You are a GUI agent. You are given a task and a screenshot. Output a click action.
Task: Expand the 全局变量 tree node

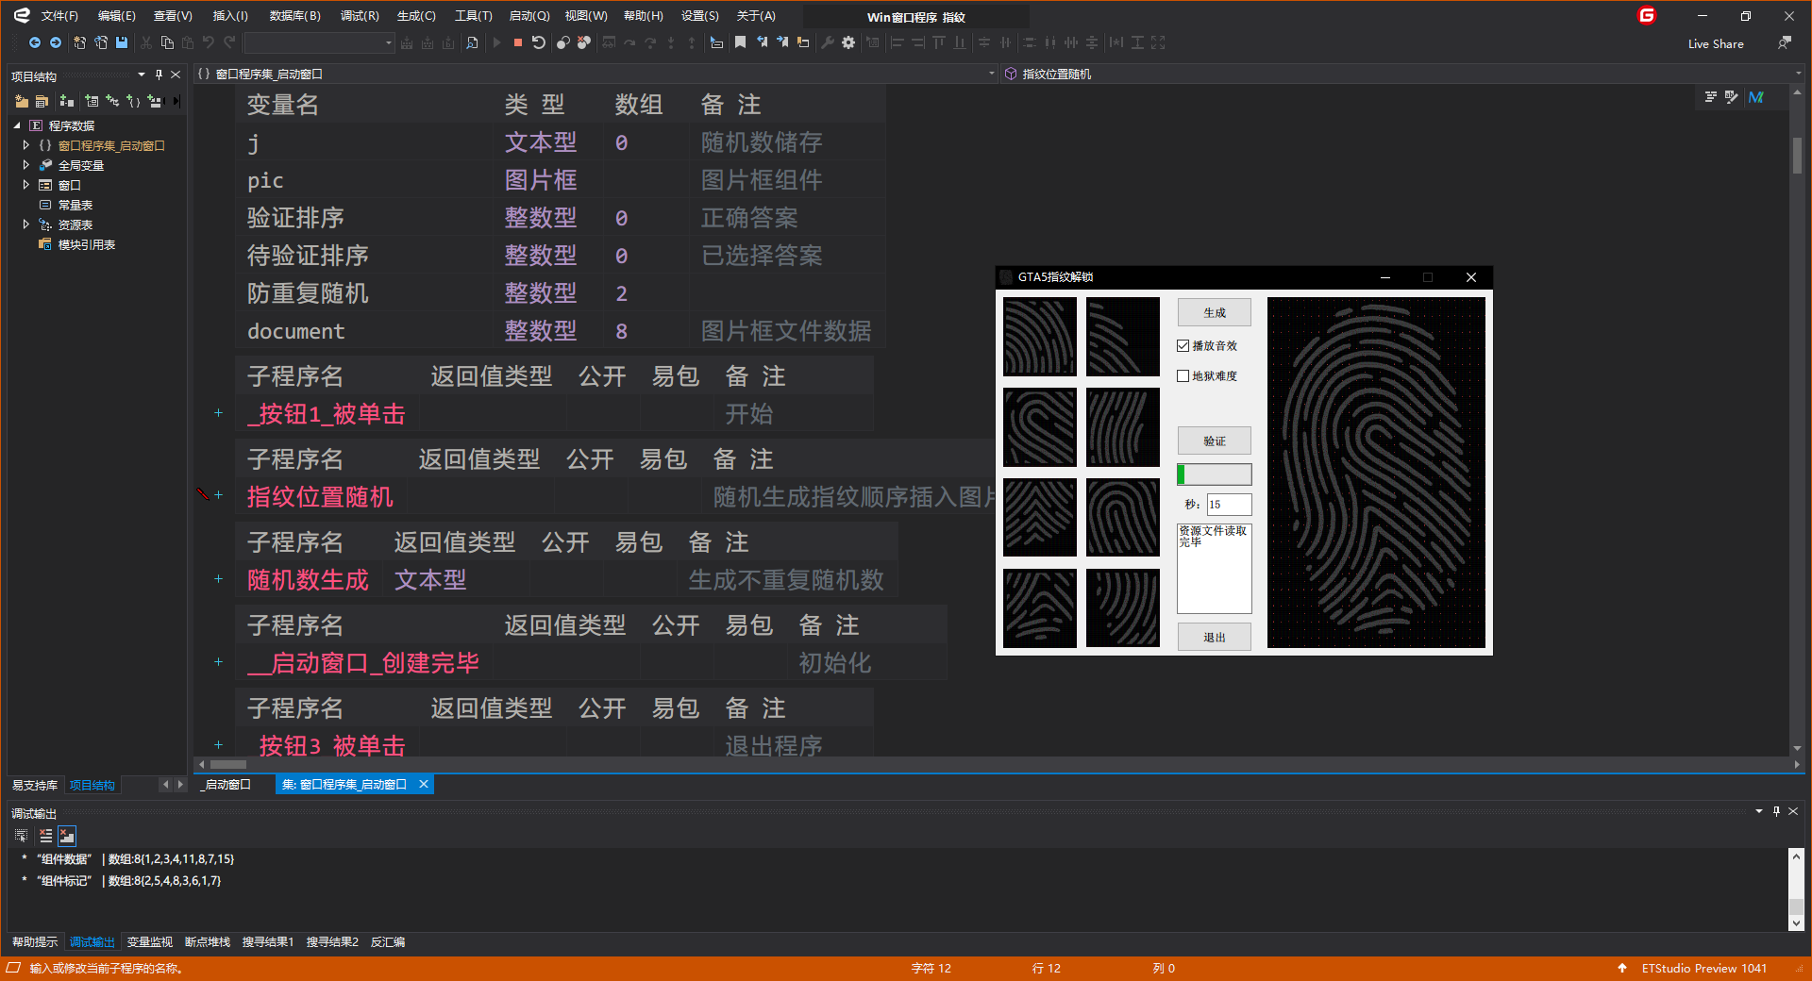click(26, 165)
